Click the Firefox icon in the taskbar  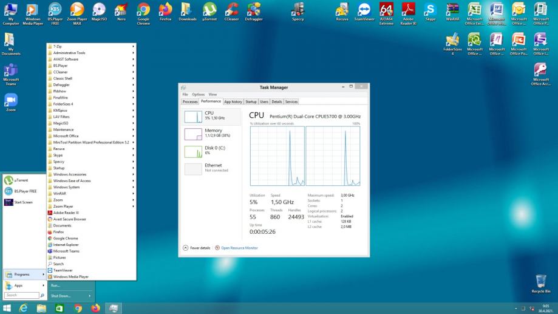(x=95, y=308)
